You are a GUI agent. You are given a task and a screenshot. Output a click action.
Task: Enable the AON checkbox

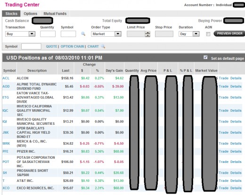(208, 34)
